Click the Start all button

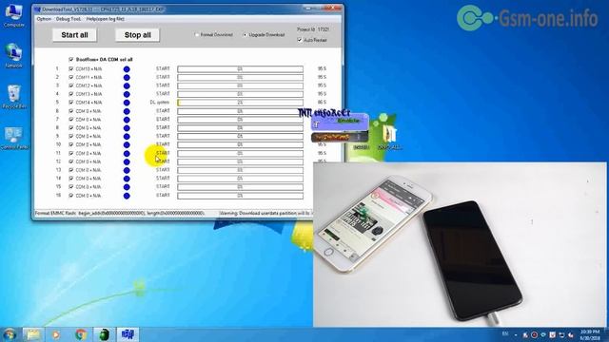(74, 35)
